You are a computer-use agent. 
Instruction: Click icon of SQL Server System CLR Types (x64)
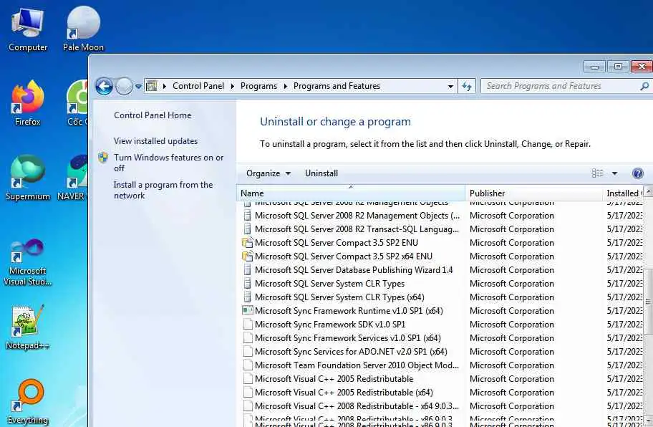point(247,297)
